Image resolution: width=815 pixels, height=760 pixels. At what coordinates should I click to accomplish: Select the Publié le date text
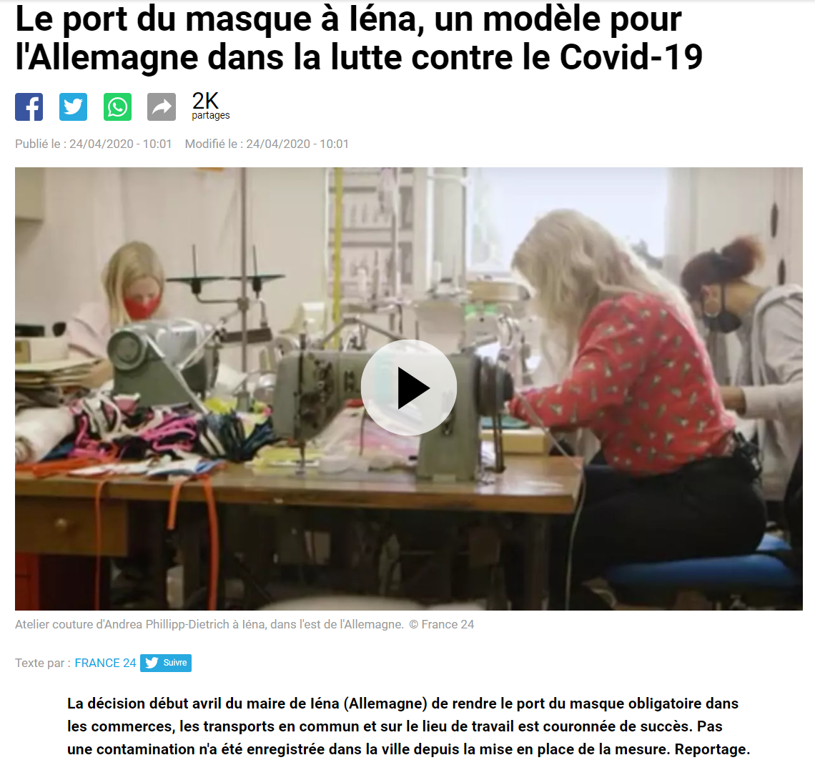pos(94,144)
